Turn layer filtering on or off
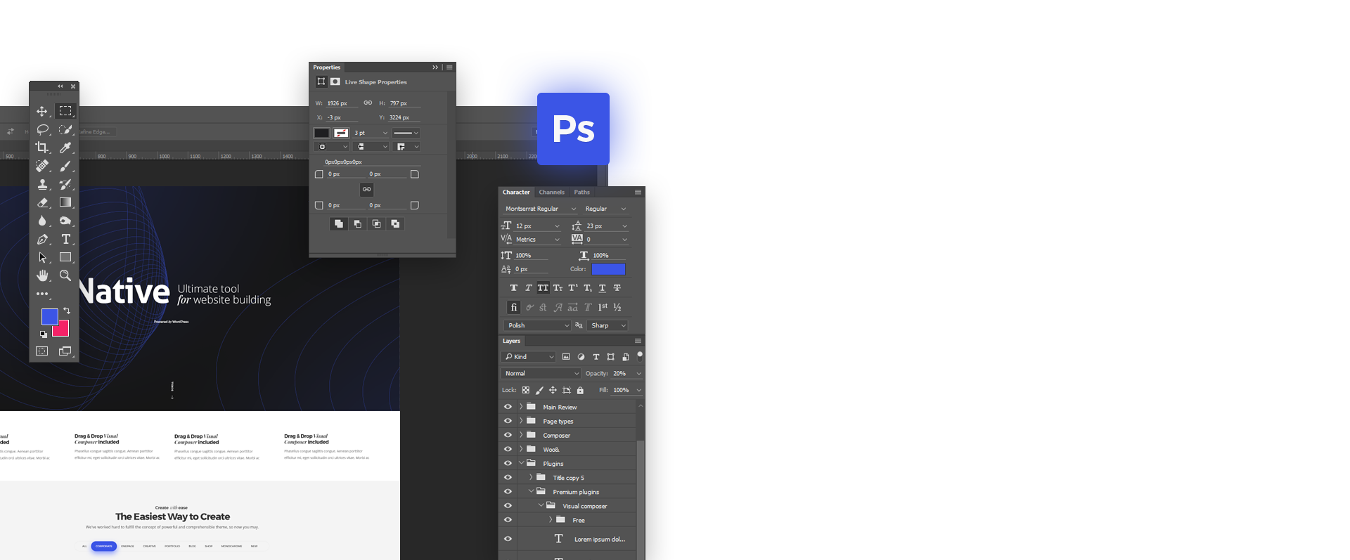 coord(640,356)
